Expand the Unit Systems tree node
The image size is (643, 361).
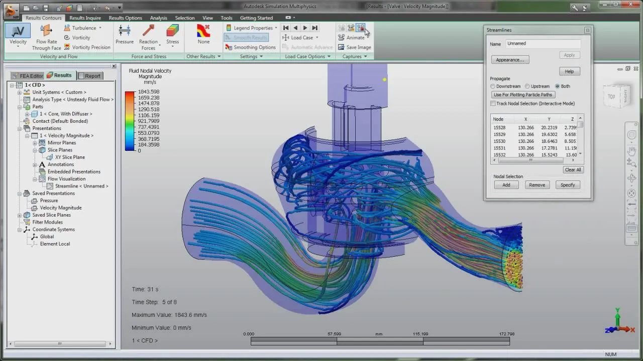pos(20,92)
